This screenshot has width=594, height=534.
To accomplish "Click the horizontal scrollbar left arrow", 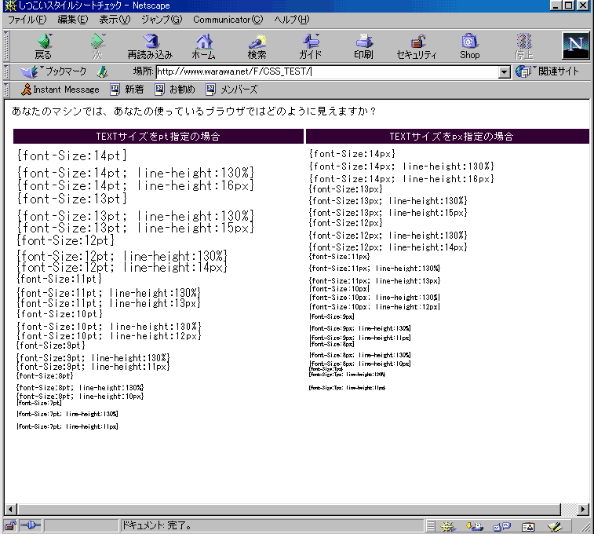I will (x=11, y=509).
